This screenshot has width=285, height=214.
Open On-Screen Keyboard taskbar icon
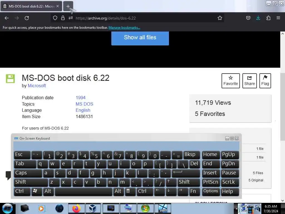tap(128, 208)
